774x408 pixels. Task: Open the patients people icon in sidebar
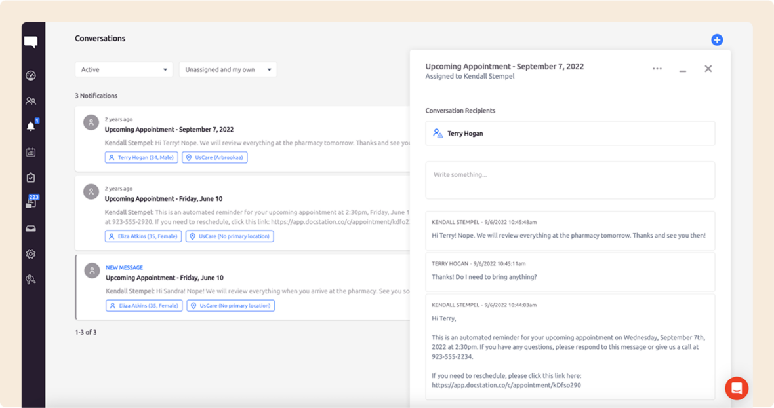coord(31,102)
